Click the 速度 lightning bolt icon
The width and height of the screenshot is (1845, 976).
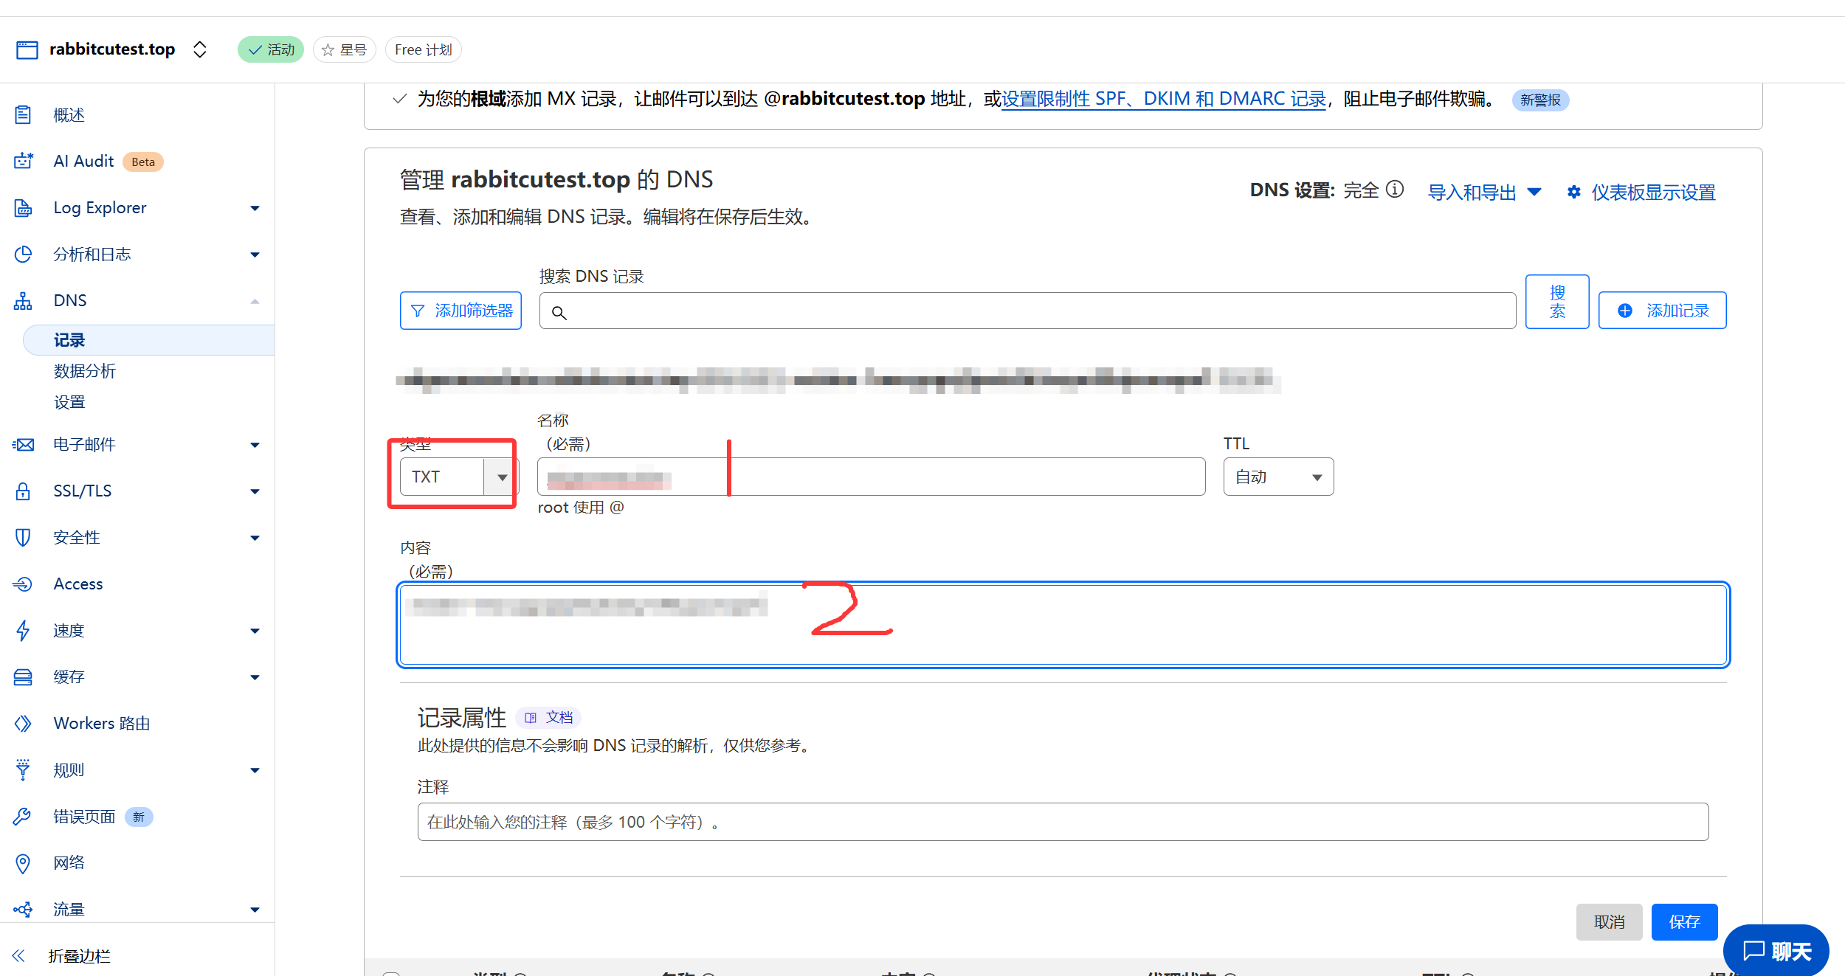click(x=23, y=631)
